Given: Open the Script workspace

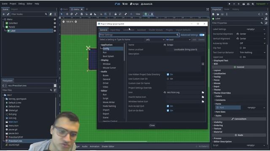Looking at the screenshot, I should pyautogui.click(x=134, y=4).
